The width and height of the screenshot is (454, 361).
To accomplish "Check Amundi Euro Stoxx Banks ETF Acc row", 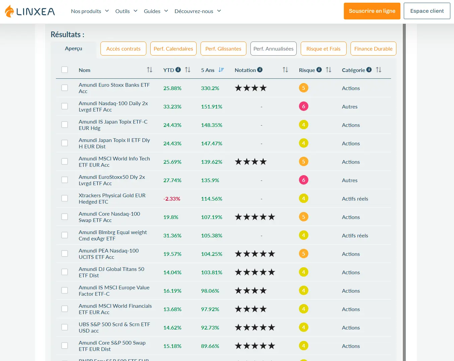I will (x=65, y=88).
